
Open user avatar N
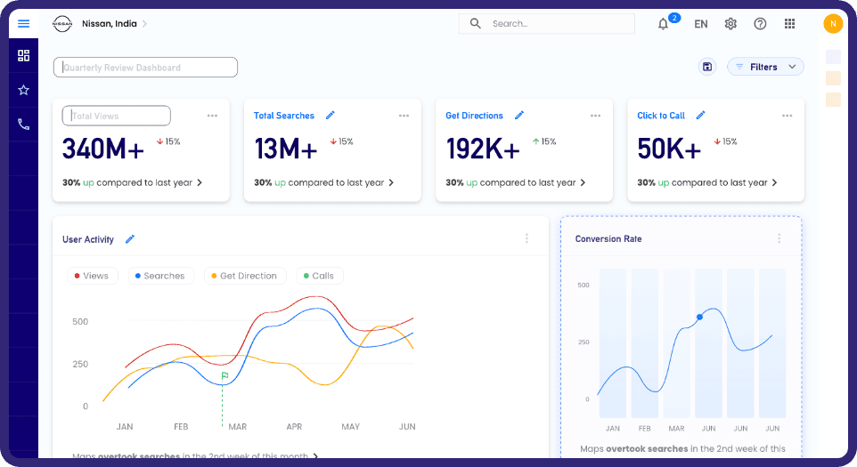tap(833, 23)
